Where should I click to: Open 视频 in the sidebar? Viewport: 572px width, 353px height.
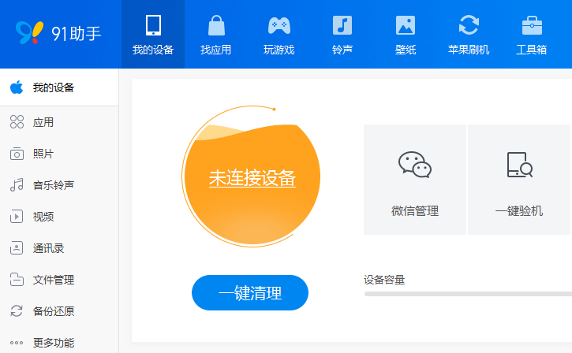tap(43, 217)
